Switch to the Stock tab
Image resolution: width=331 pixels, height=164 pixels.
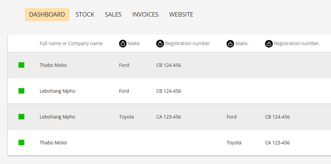85,15
